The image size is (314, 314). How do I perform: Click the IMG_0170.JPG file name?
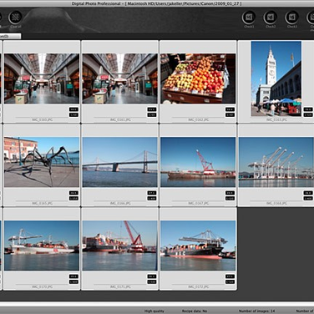(x=42, y=287)
